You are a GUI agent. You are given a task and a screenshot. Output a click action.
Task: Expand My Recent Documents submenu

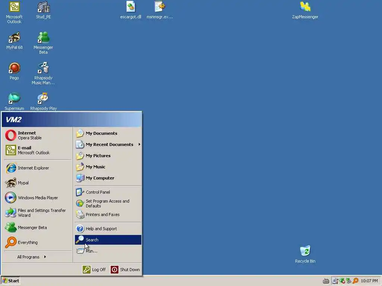click(108, 144)
